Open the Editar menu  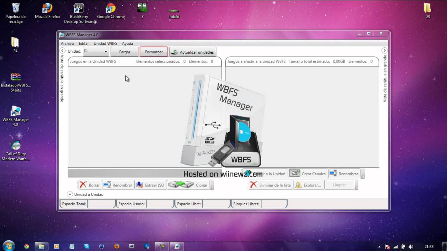(x=84, y=44)
